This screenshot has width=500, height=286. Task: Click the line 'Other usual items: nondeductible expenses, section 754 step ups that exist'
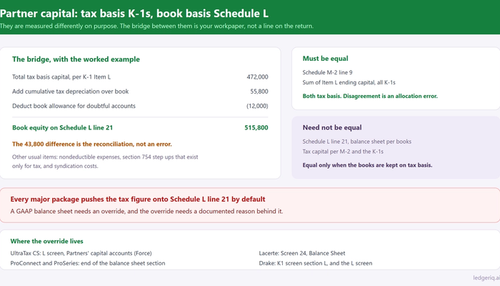coord(105,157)
